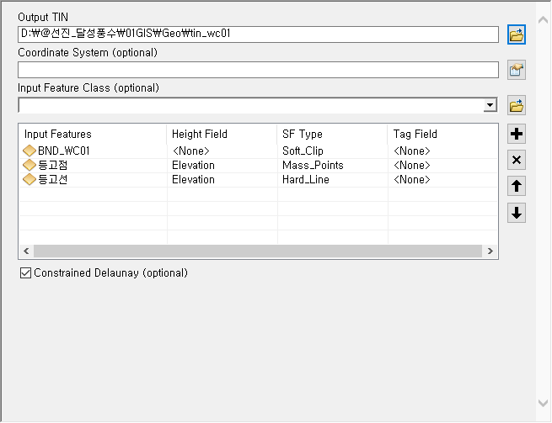
Task: Click Tag Field <None> for BND_WC01
Action: [411, 151]
